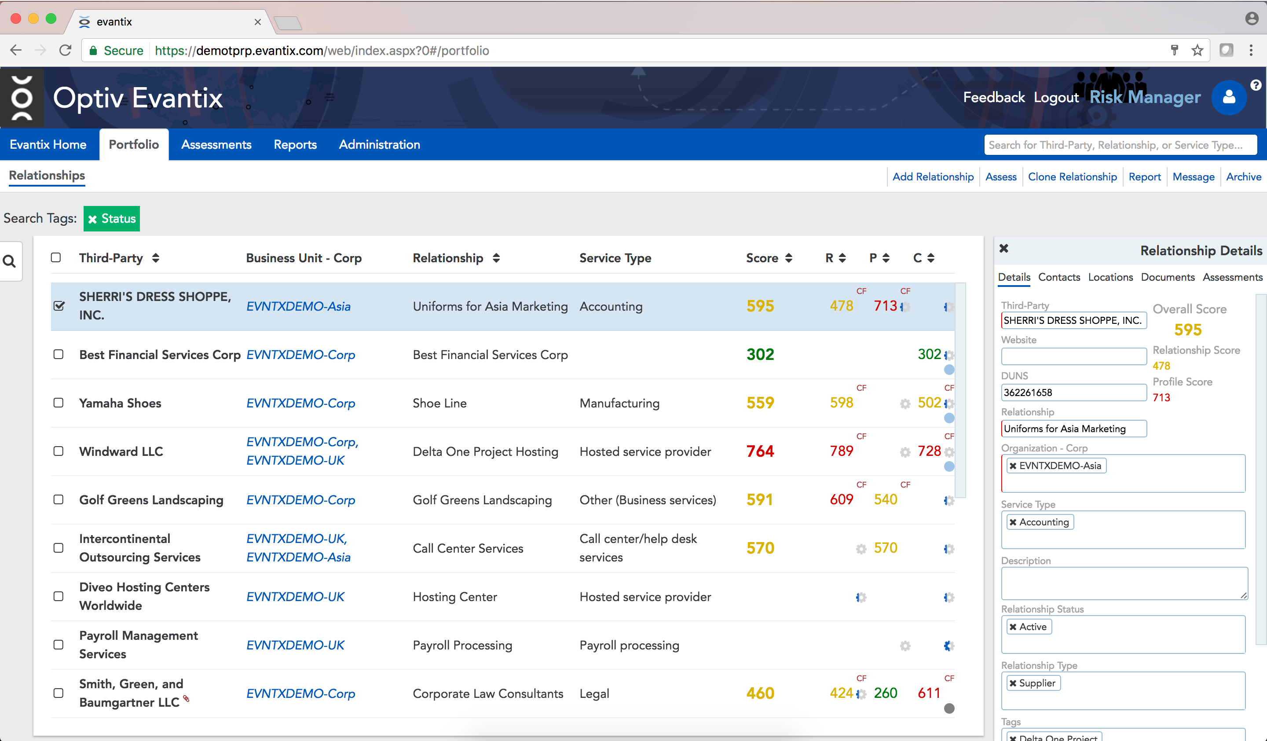The height and width of the screenshot is (741, 1267).
Task: Check Diveo Hosting Centers Worldwide row checkbox
Action: tap(59, 596)
